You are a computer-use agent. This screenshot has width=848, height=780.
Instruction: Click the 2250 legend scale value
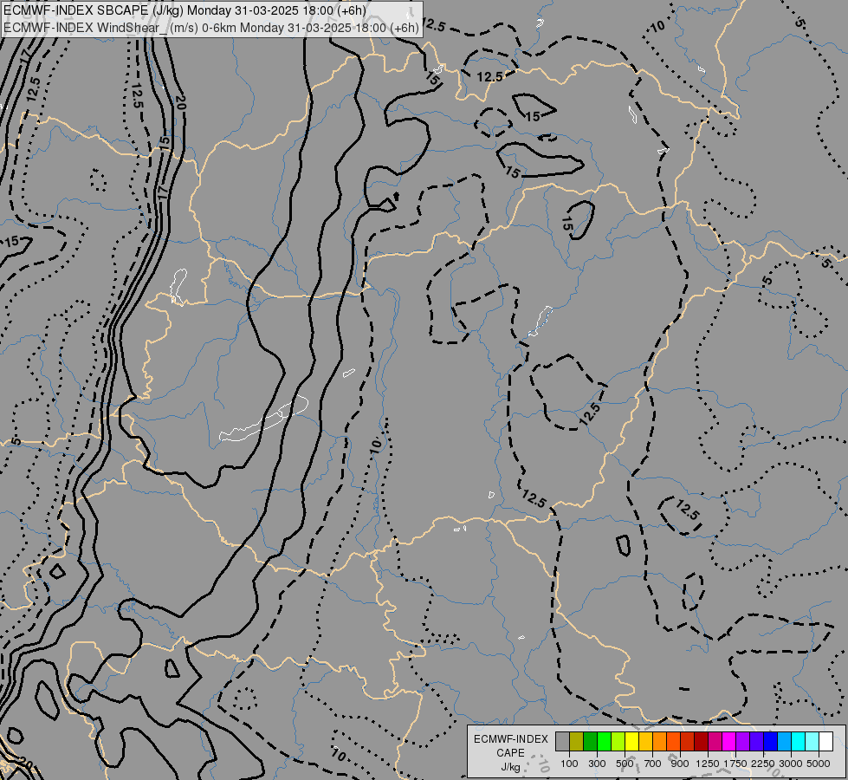point(763,764)
